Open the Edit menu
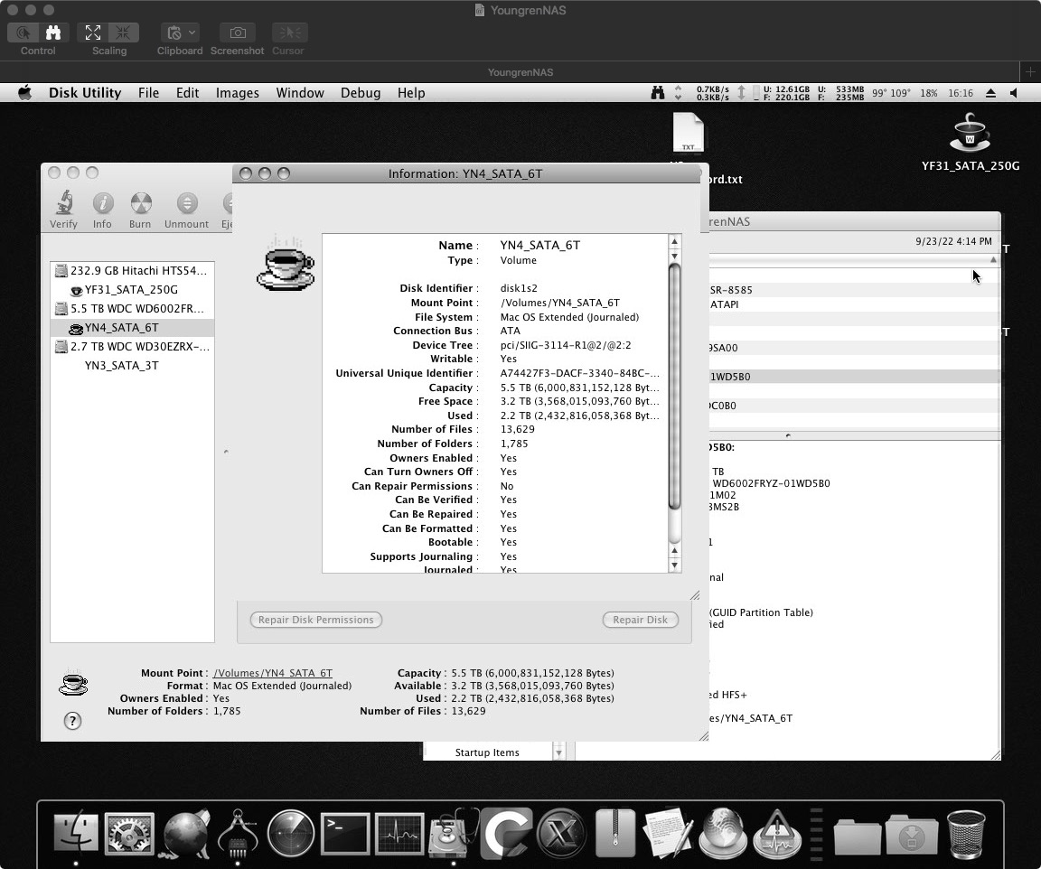The height and width of the screenshot is (869, 1041). (x=187, y=93)
